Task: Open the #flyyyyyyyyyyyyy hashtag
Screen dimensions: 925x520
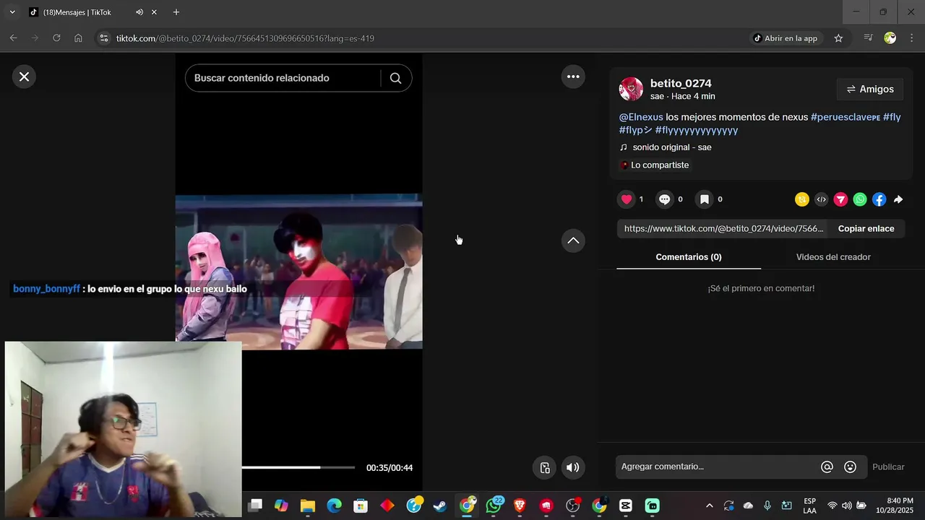Action: pos(697,131)
